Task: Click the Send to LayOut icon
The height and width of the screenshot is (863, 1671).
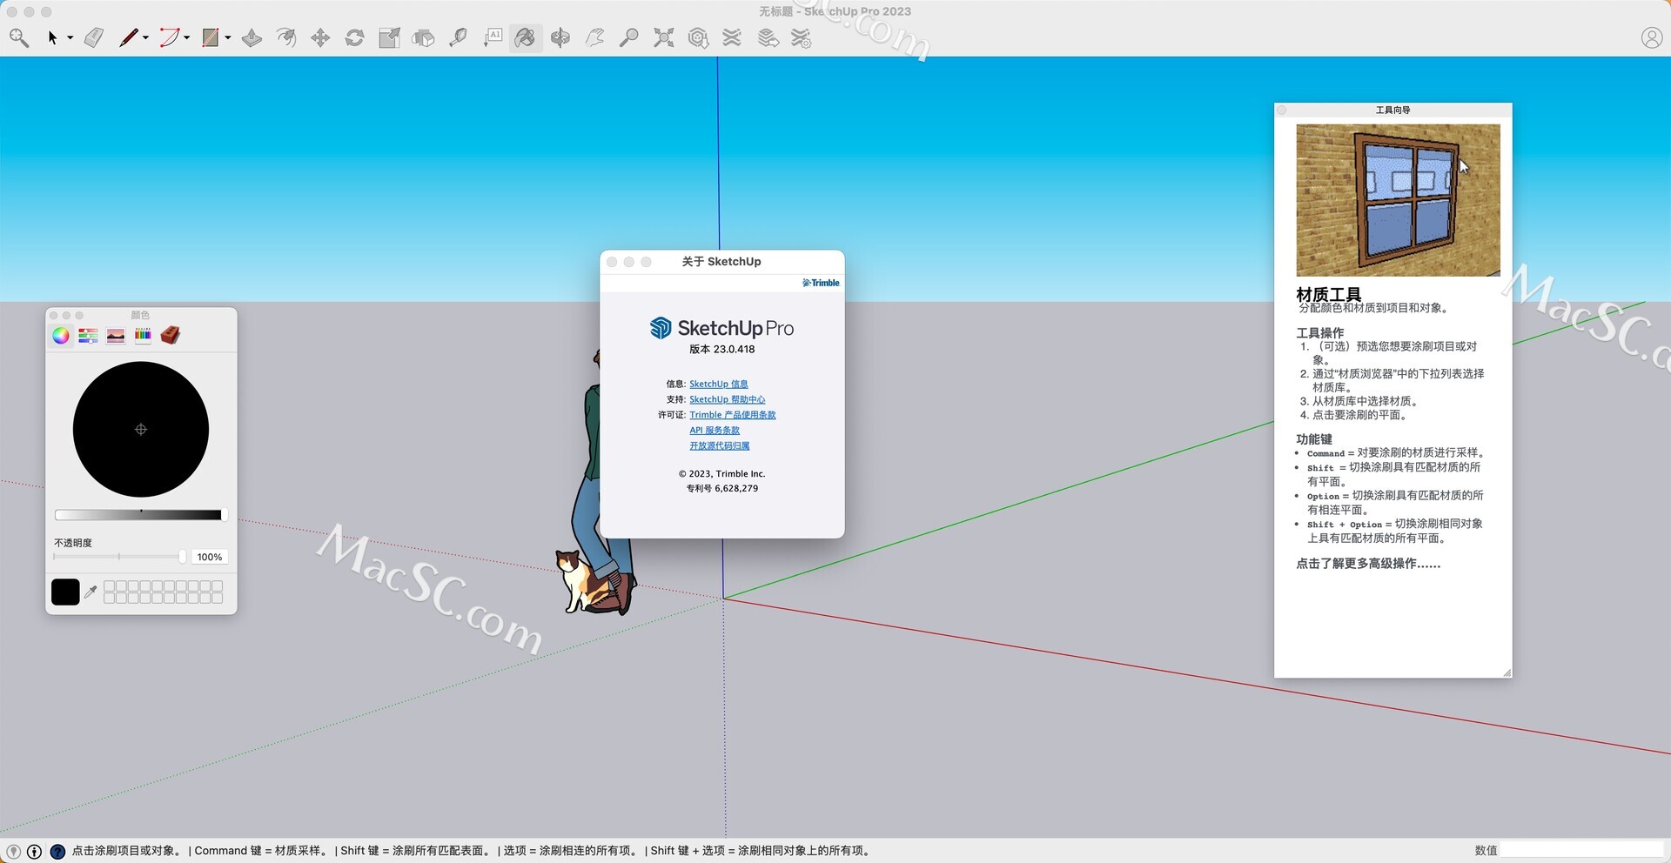Action: [x=768, y=37]
